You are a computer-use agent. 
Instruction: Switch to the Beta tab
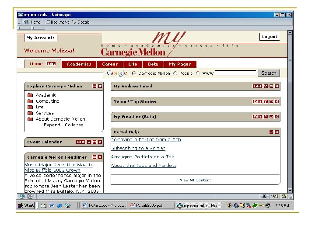153,64
